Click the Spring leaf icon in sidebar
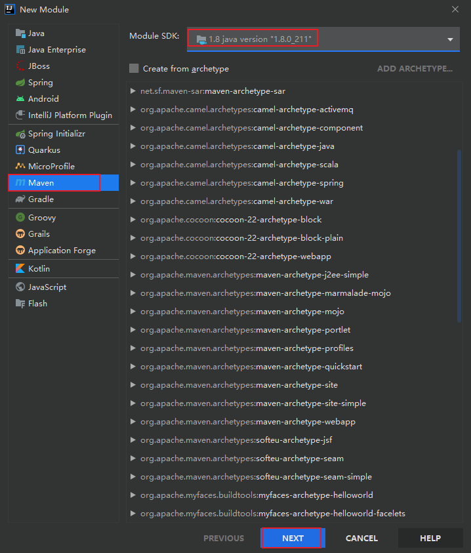This screenshot has width=471, height=553. tap(20, 83)
